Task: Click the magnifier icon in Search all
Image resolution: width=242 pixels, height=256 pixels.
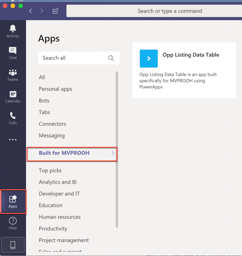Action: 111,58
